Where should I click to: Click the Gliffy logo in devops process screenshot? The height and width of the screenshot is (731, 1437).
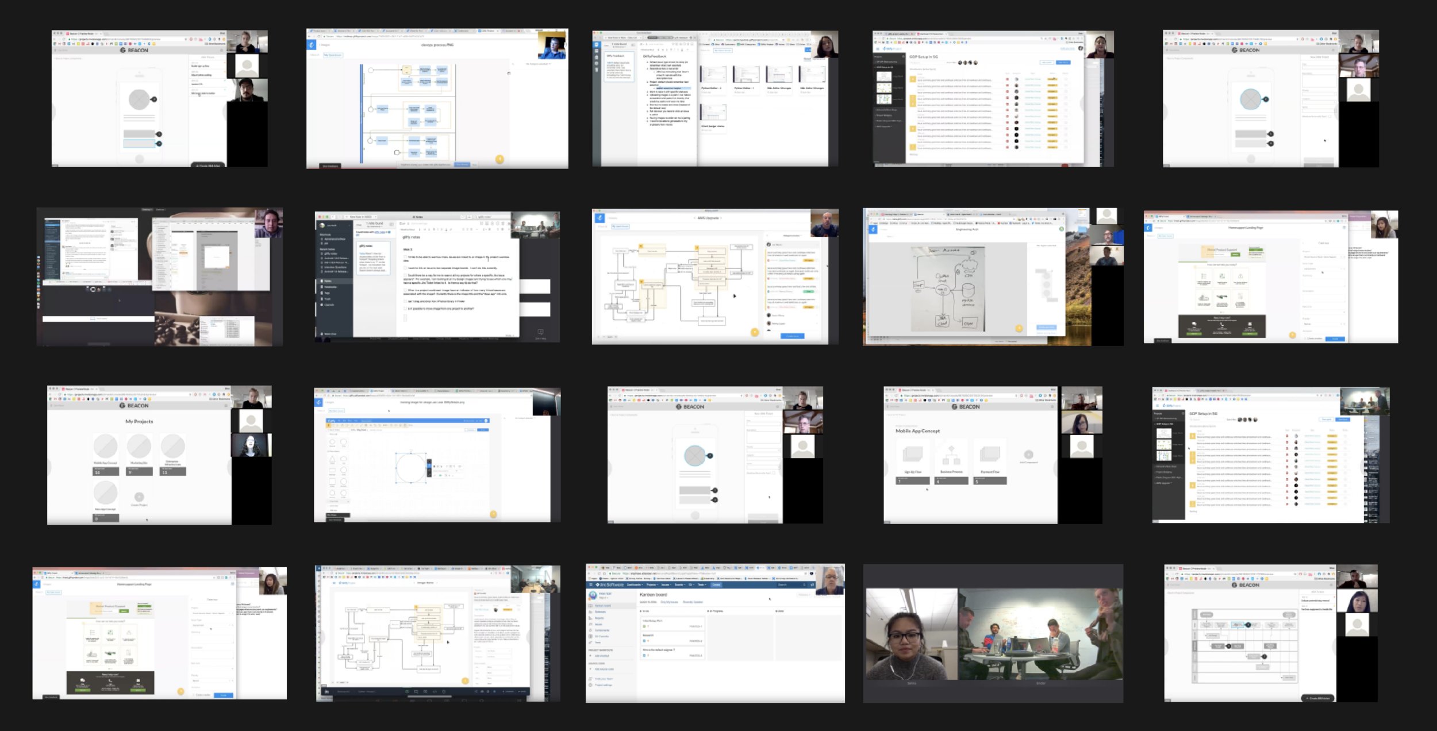pos(311,44)
